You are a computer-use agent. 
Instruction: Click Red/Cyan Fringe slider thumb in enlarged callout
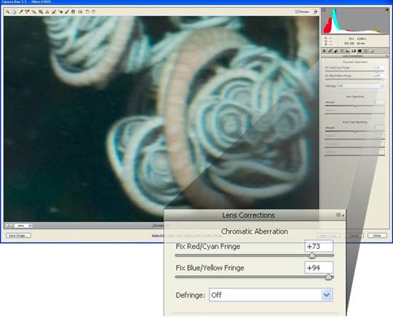312,256
